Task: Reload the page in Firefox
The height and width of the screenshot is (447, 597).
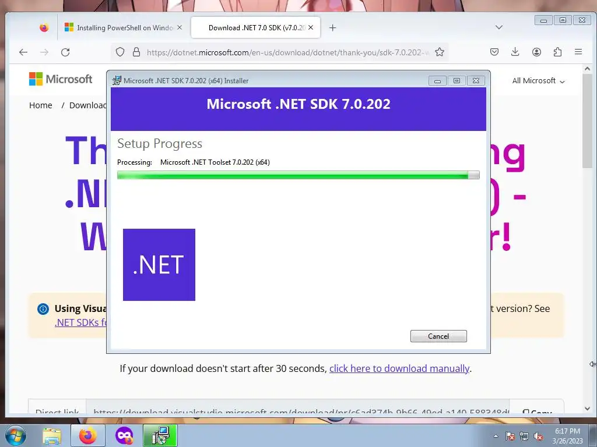Action: coord(65,52)
